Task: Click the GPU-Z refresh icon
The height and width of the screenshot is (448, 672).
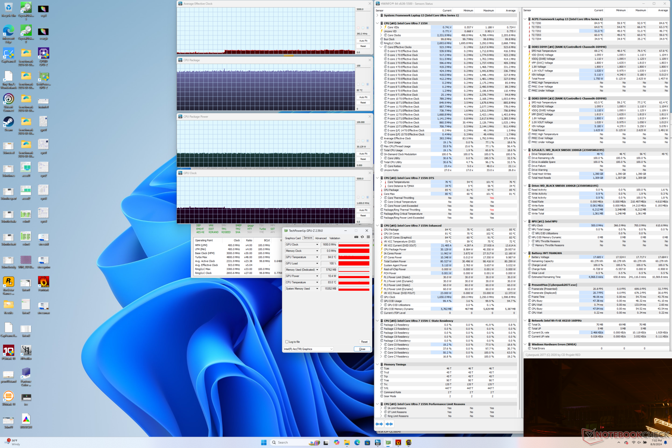Action: point(362,237)
